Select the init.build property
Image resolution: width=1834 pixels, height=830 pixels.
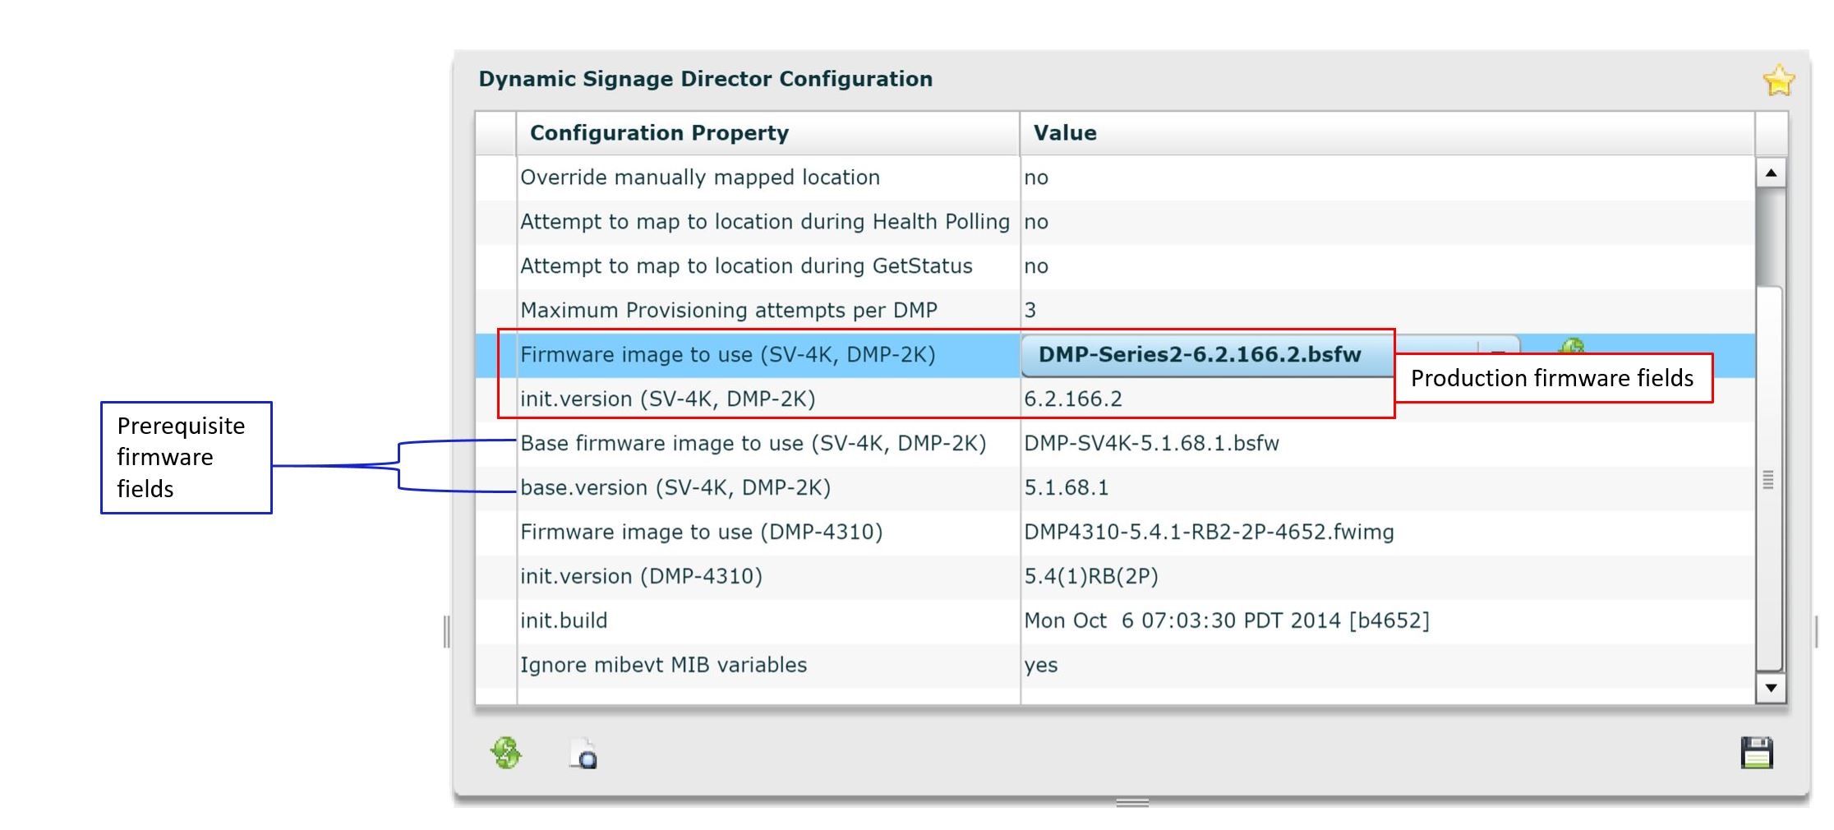coord(564,621)
